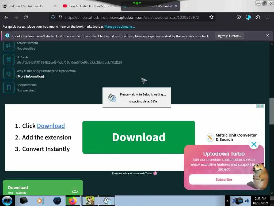
Task: Click the SHA256 shield icon
Action: coord(9,60)
